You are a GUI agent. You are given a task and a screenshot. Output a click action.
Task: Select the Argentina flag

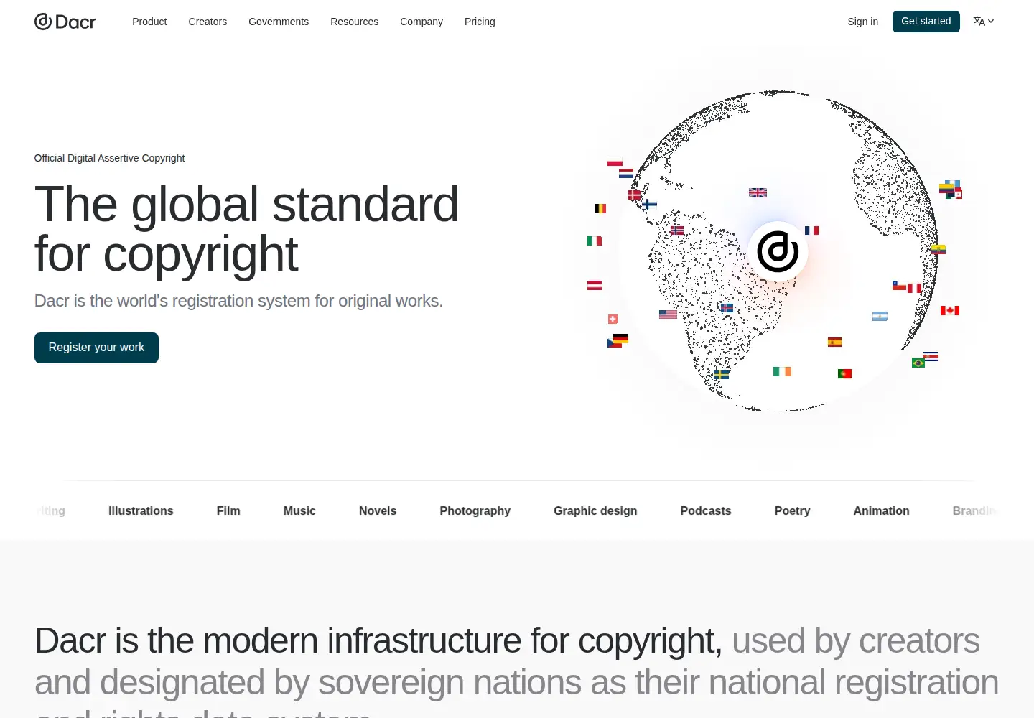tap(880, 317)
